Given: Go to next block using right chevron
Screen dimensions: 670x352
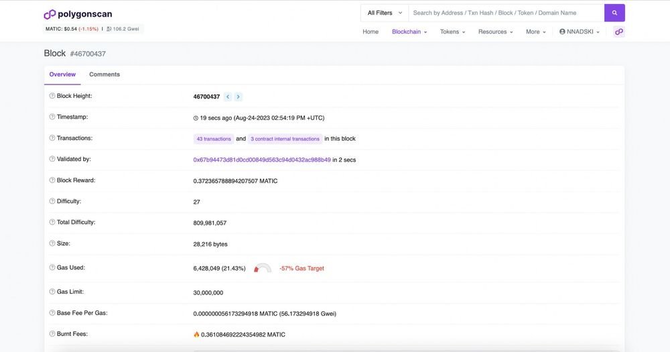Looking at the screenshot, I should click(x=238, y=97).
